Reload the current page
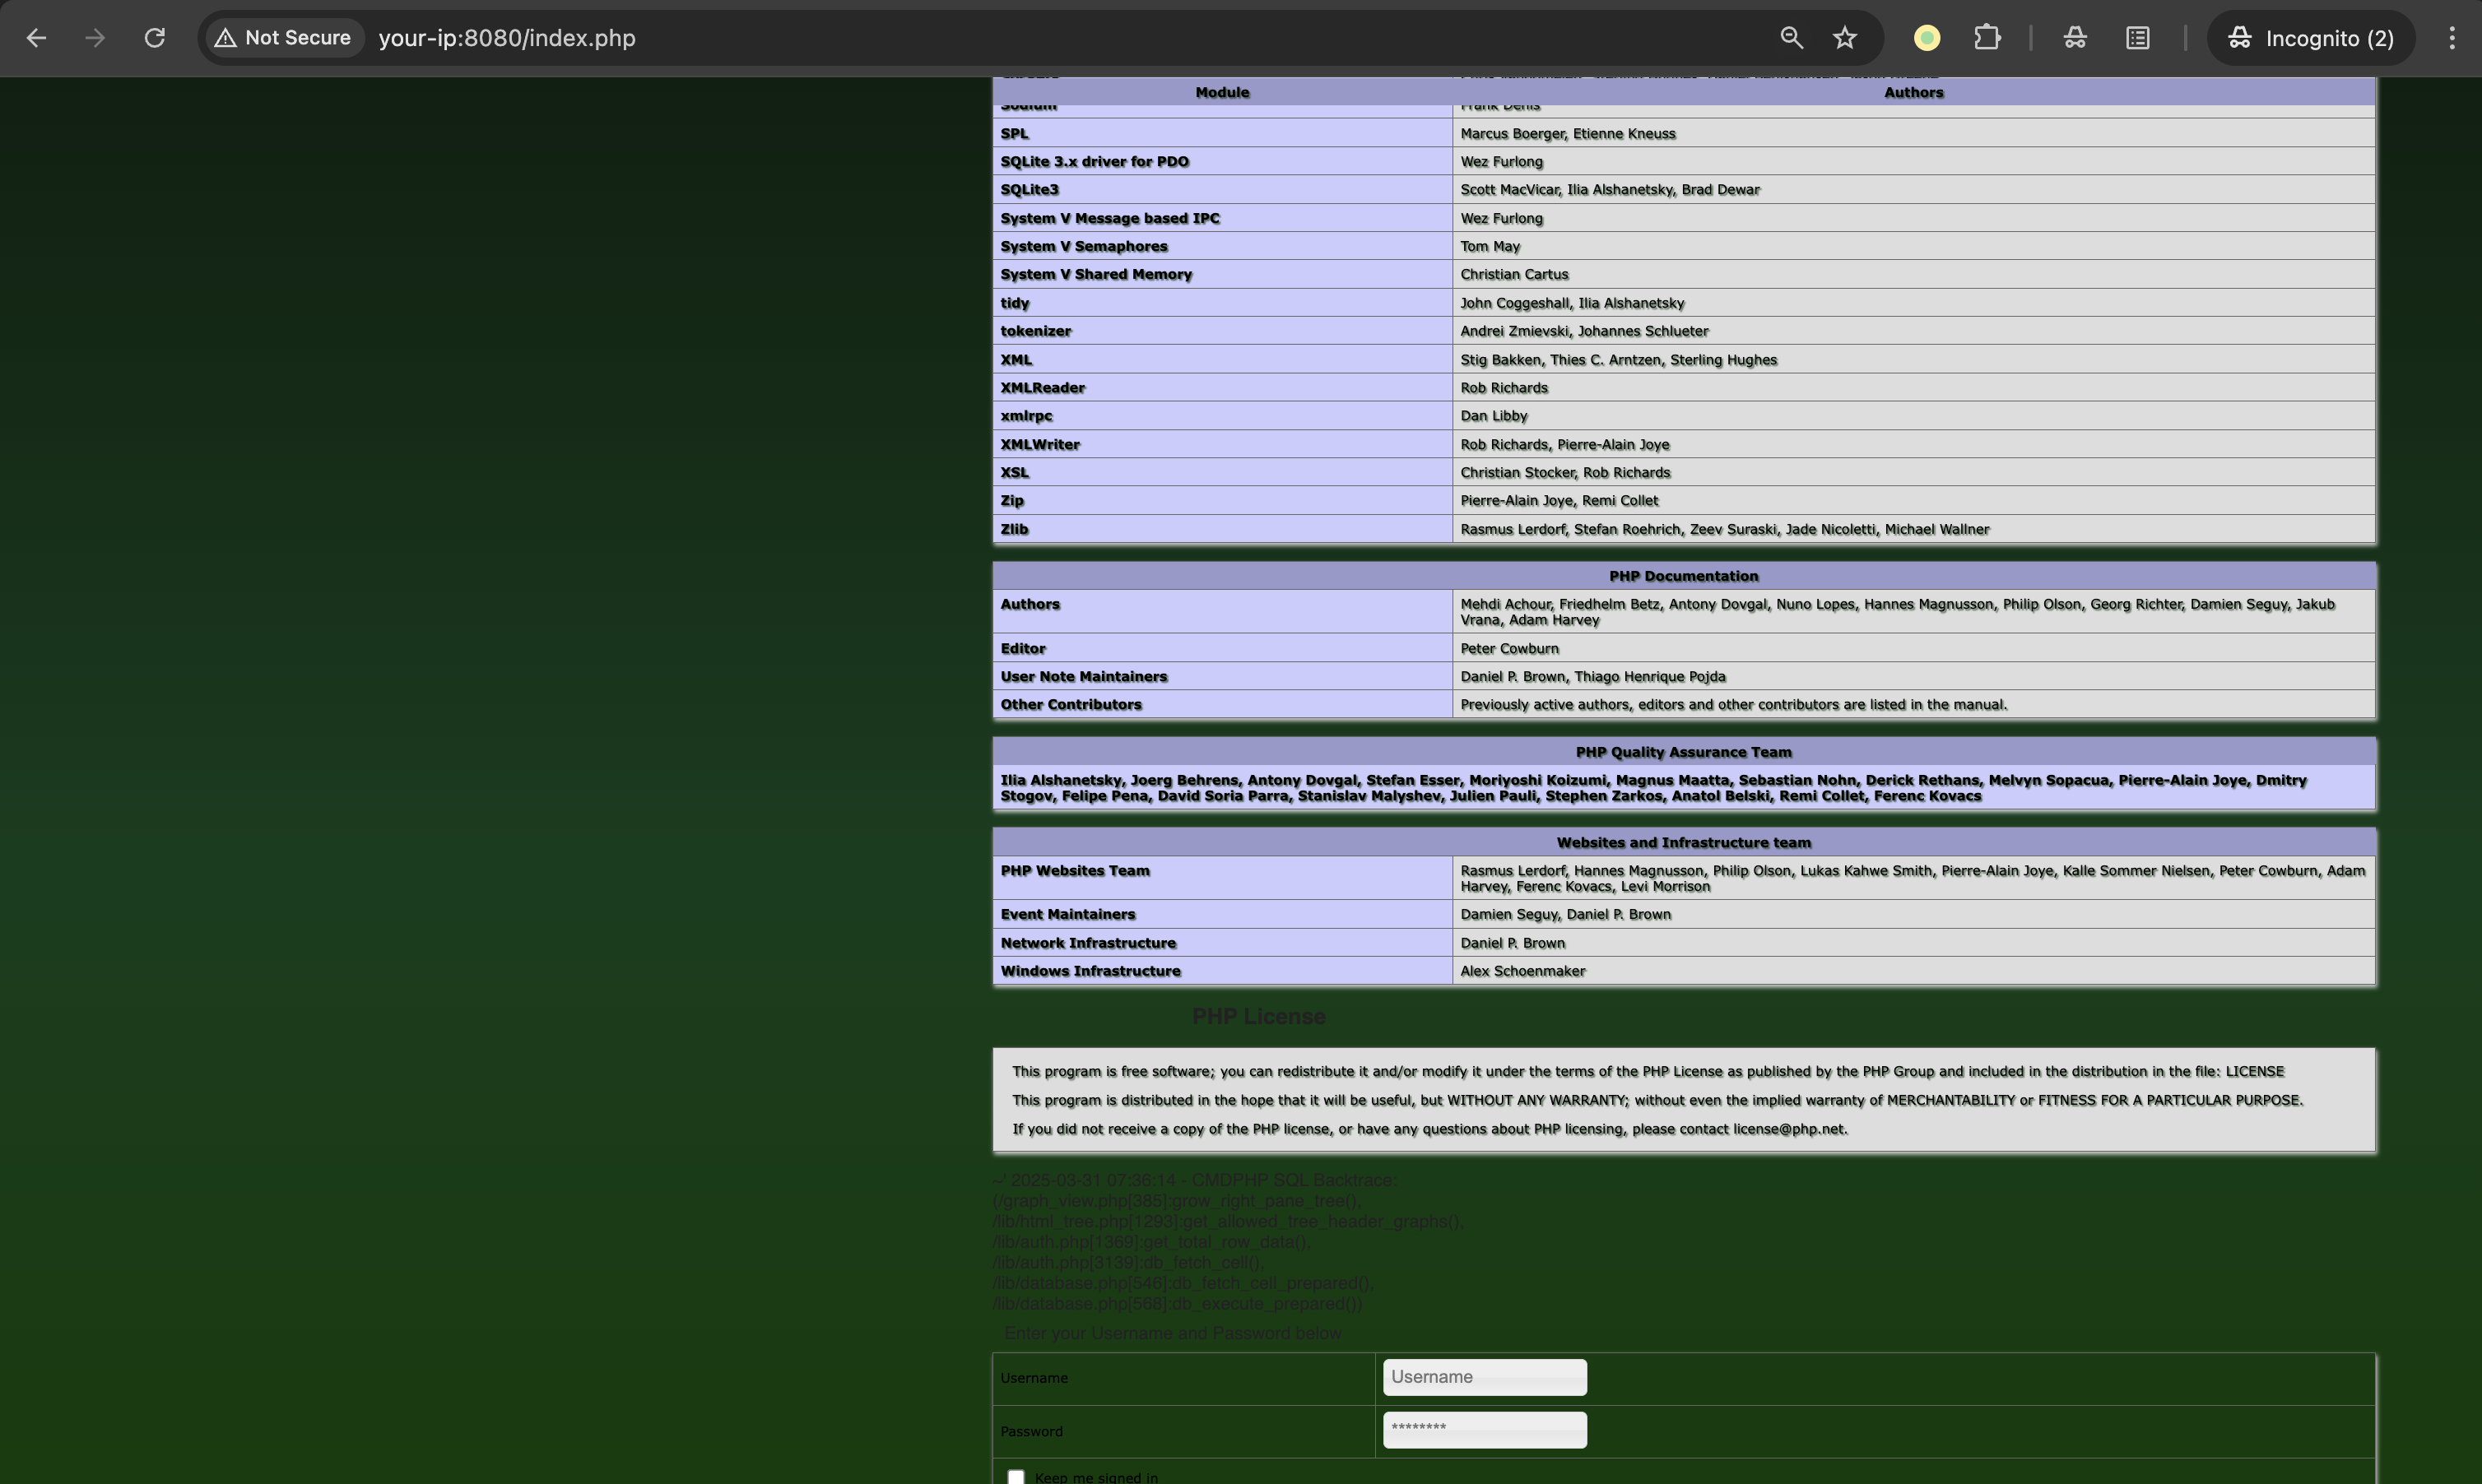The image size is (2482, 1484). [154, 38]
